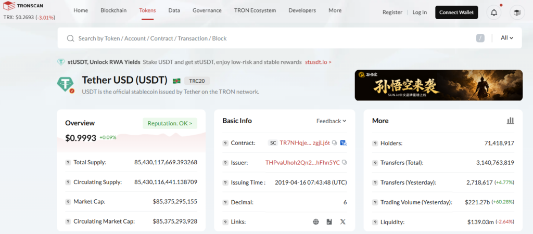Click the bar chart icon in More panel

coord(510,121)
